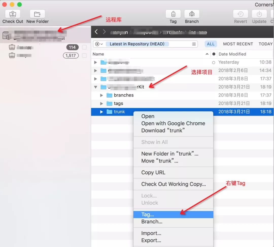Select the branches row text
This screenshot has width=274, height=247.
[124, 95]
